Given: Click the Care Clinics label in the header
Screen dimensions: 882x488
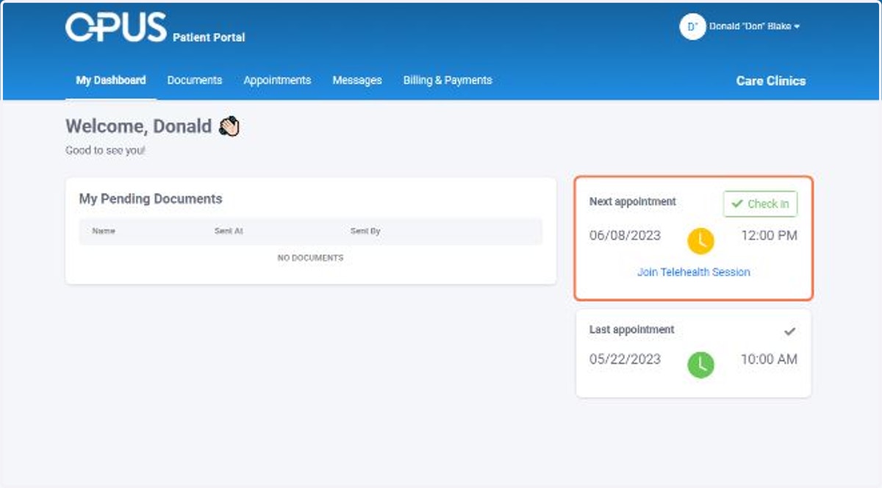Looking at the screenshot, I should pyautogui.click(x=771, y=81).
